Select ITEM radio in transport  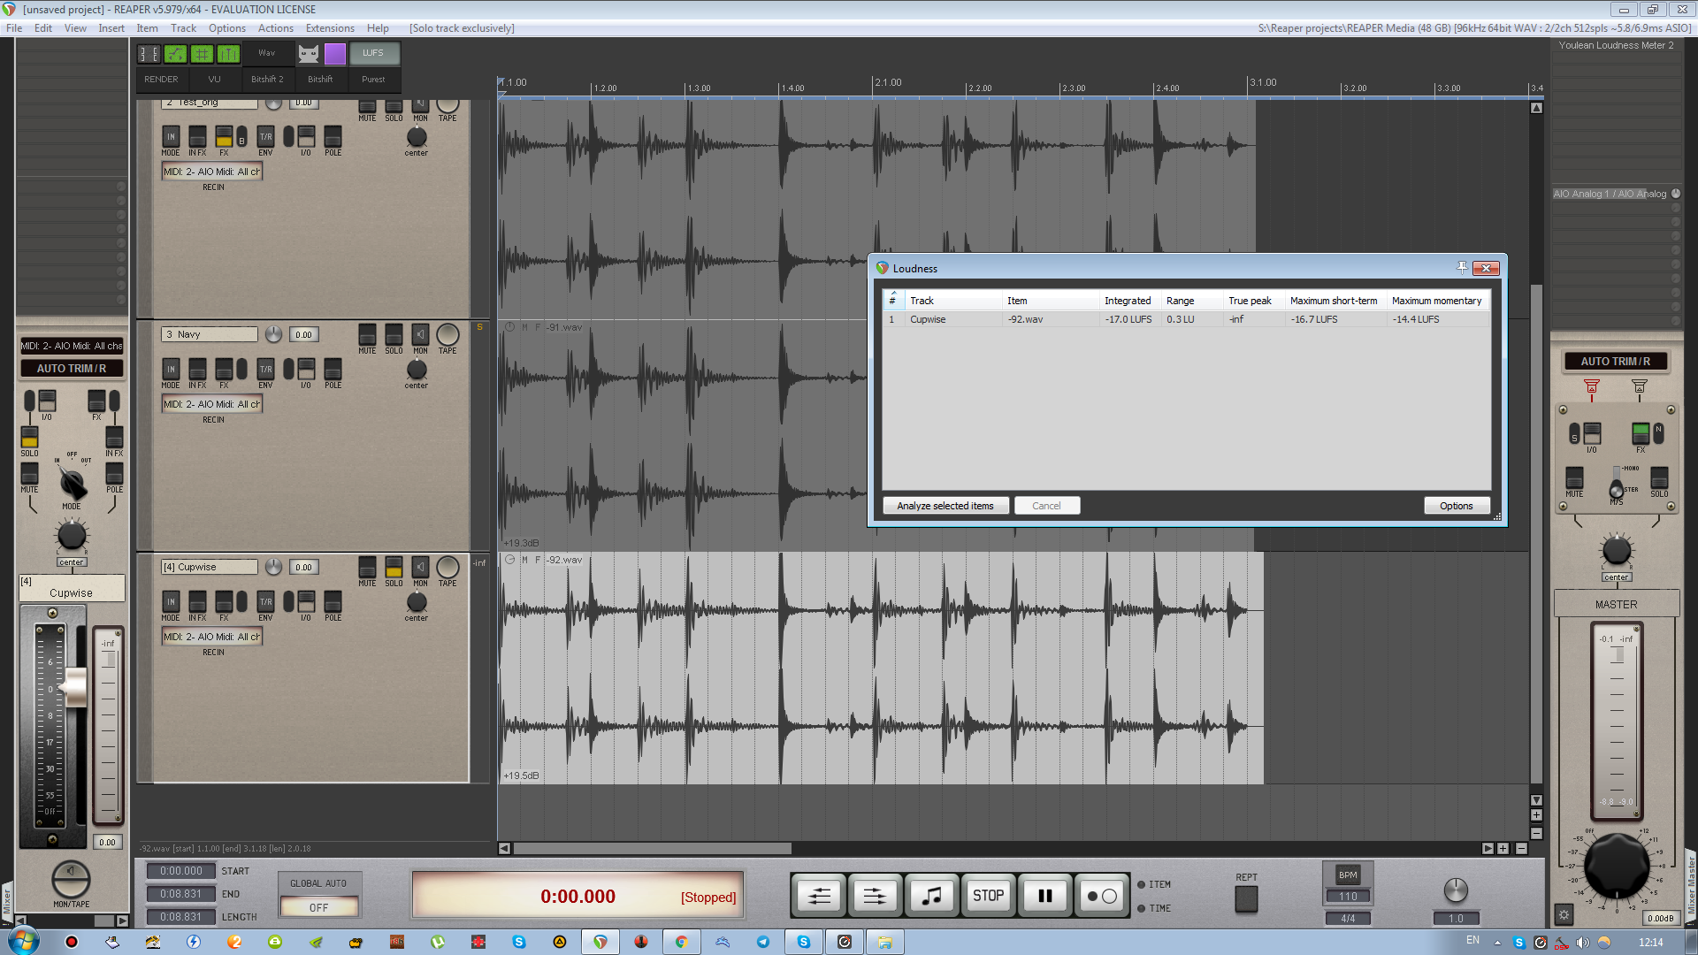1141,884
